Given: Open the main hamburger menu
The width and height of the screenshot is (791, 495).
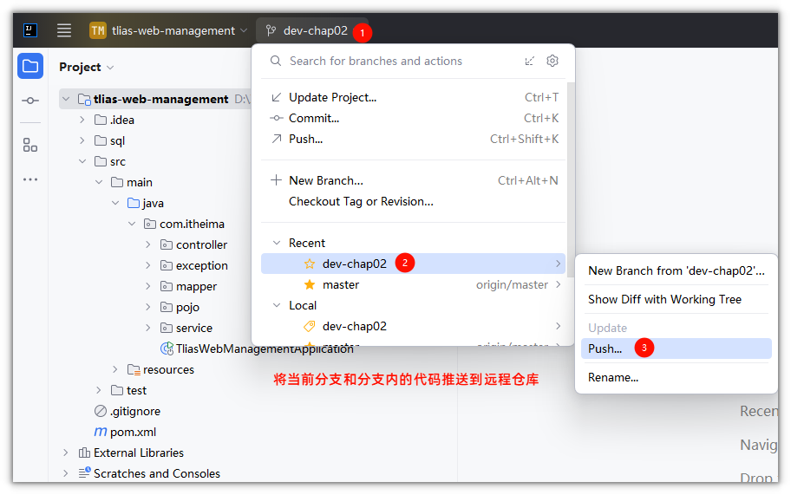Looking at the screenshot, I should click(64, 30).
